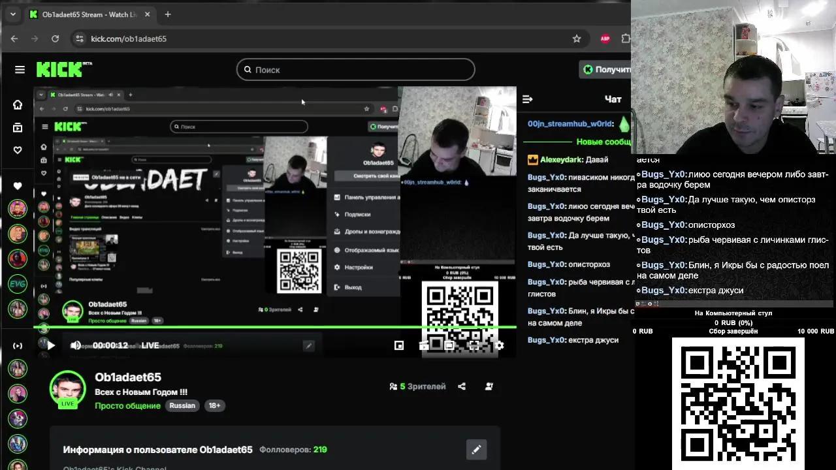Viewport: 836px width, 470px height.
Task: Collapse the chat panel arrow icon
Action: click(x=528, y=99)
